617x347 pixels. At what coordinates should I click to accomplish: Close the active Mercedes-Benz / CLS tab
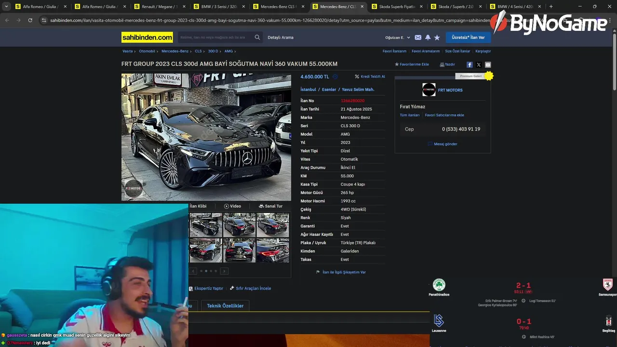362,7
